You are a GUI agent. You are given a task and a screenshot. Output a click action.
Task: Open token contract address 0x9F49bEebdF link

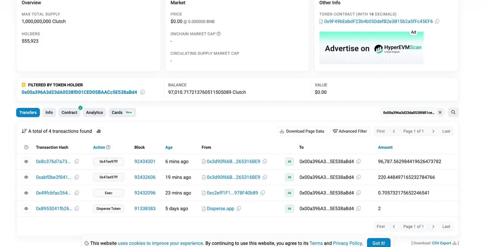[x=378, y=22]
